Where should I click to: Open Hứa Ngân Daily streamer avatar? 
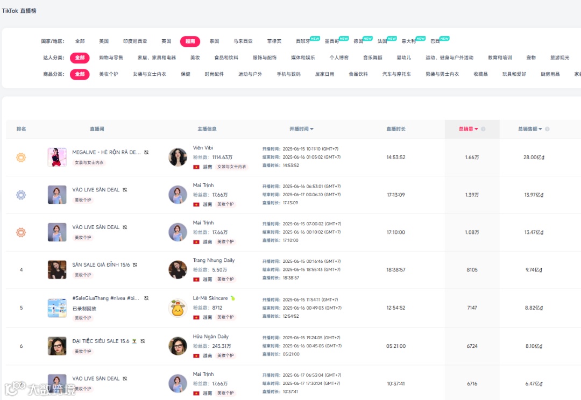point(178,346)
